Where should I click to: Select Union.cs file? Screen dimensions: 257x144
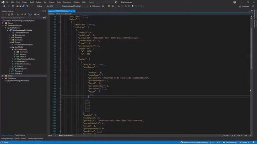(x=23, y=57)
